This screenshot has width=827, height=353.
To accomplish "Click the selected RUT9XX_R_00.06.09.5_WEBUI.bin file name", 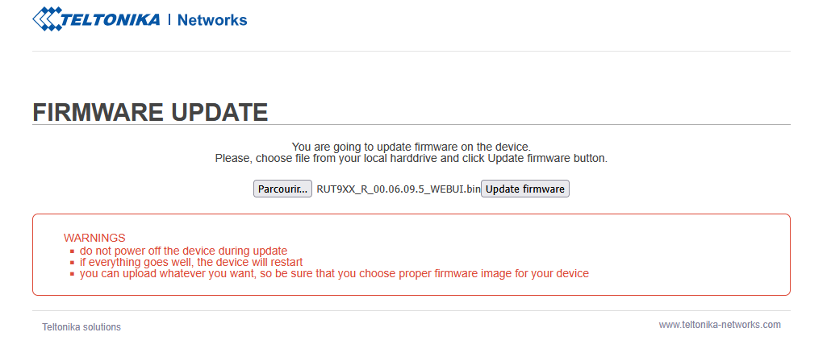I will 398,189.
